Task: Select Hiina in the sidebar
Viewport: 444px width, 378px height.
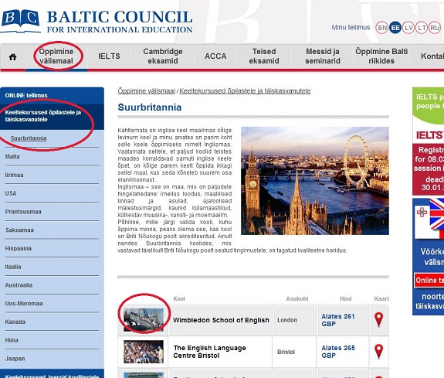Action: pos(12,340)
